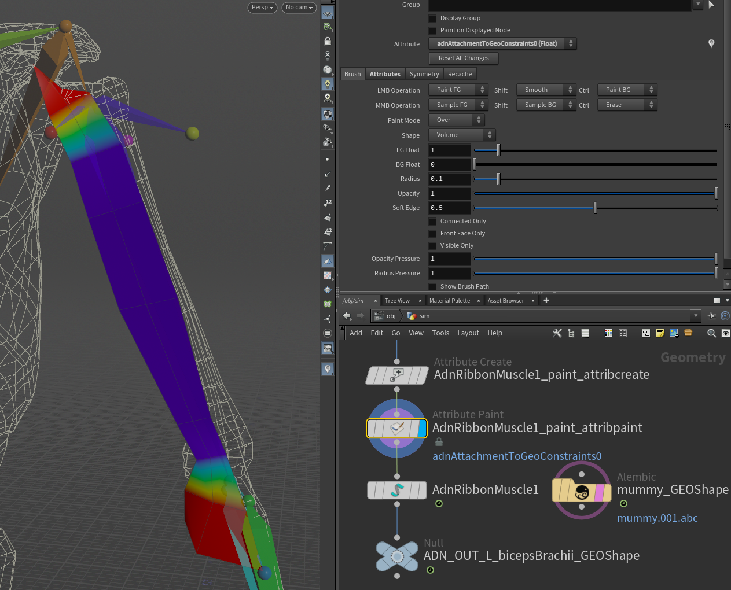The height and width of the screenshot is (590, 731).
Task: Open the network editor color palette
Action: point(608,333)
